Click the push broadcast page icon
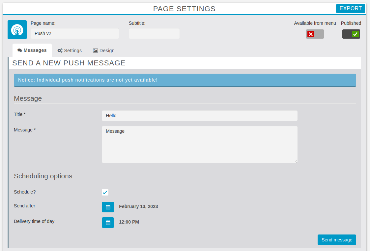The height and width of the screenshot is (251, 370). 17,30
